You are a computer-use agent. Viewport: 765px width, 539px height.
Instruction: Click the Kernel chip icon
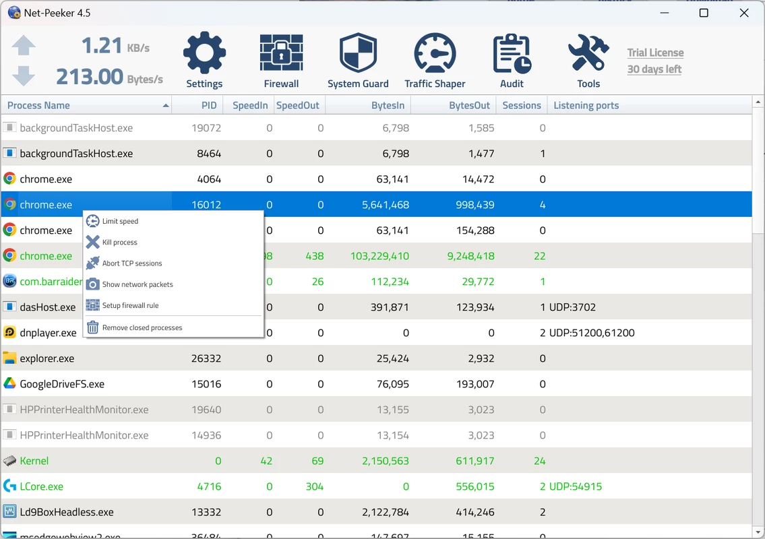pos(9,460)
